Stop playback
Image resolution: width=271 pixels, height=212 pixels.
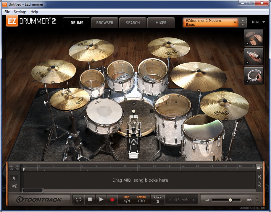90,200
